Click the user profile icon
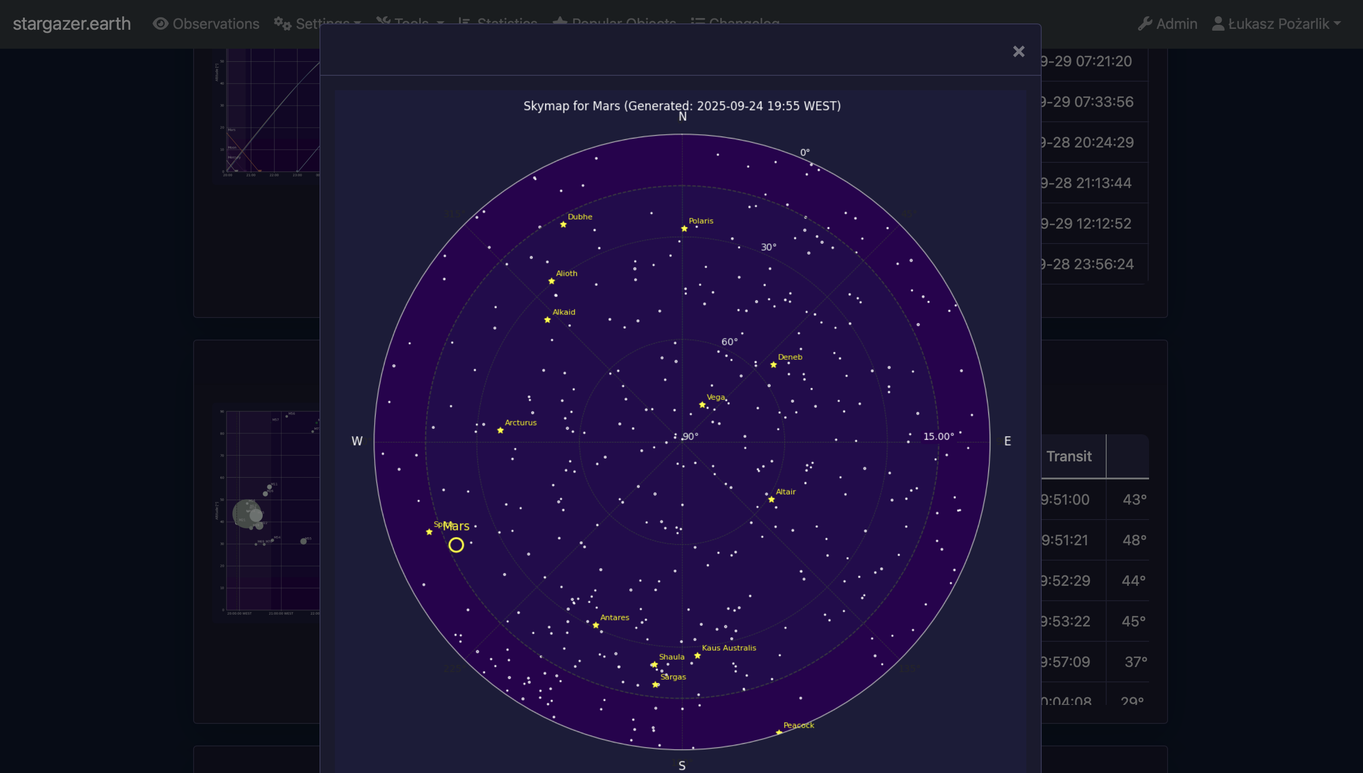This screenshot has width=1363, height=773. click(x=1218, y=24)
